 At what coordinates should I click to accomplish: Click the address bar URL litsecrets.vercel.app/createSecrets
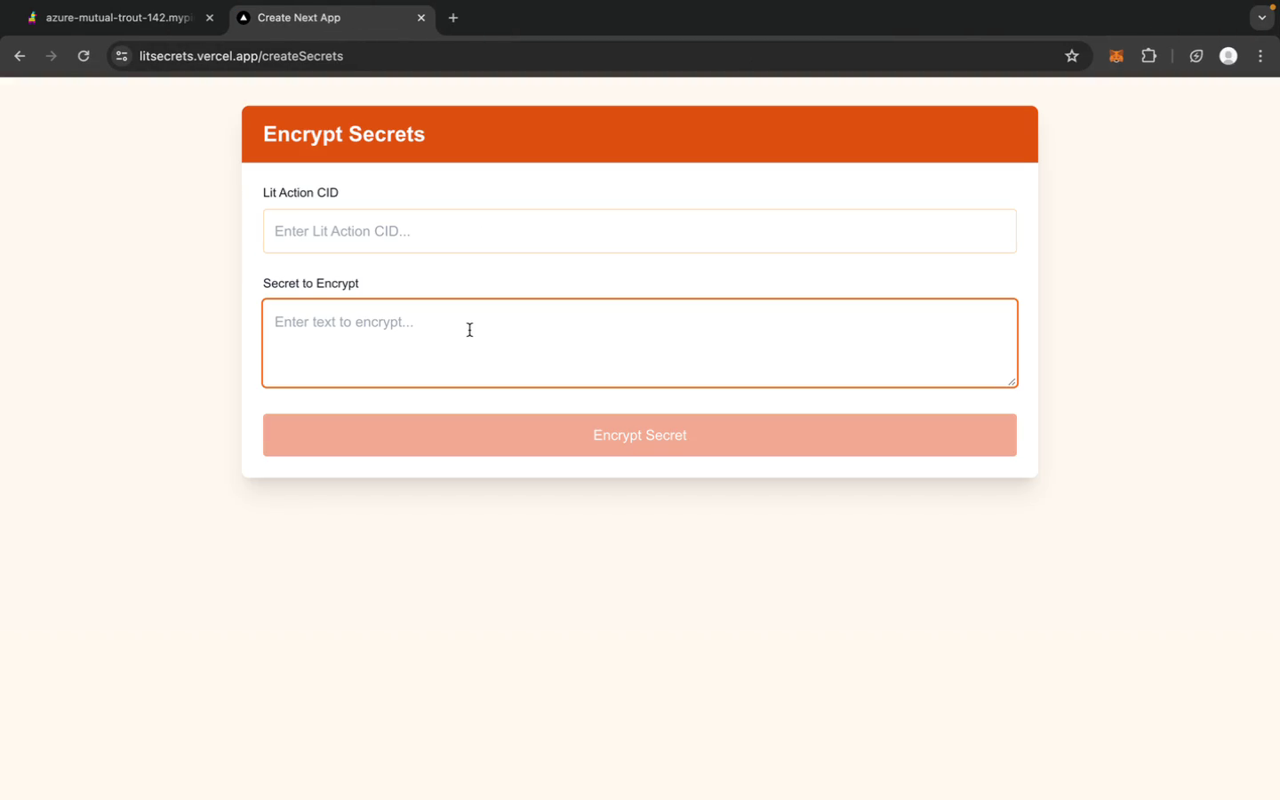[x=241, y=56]
